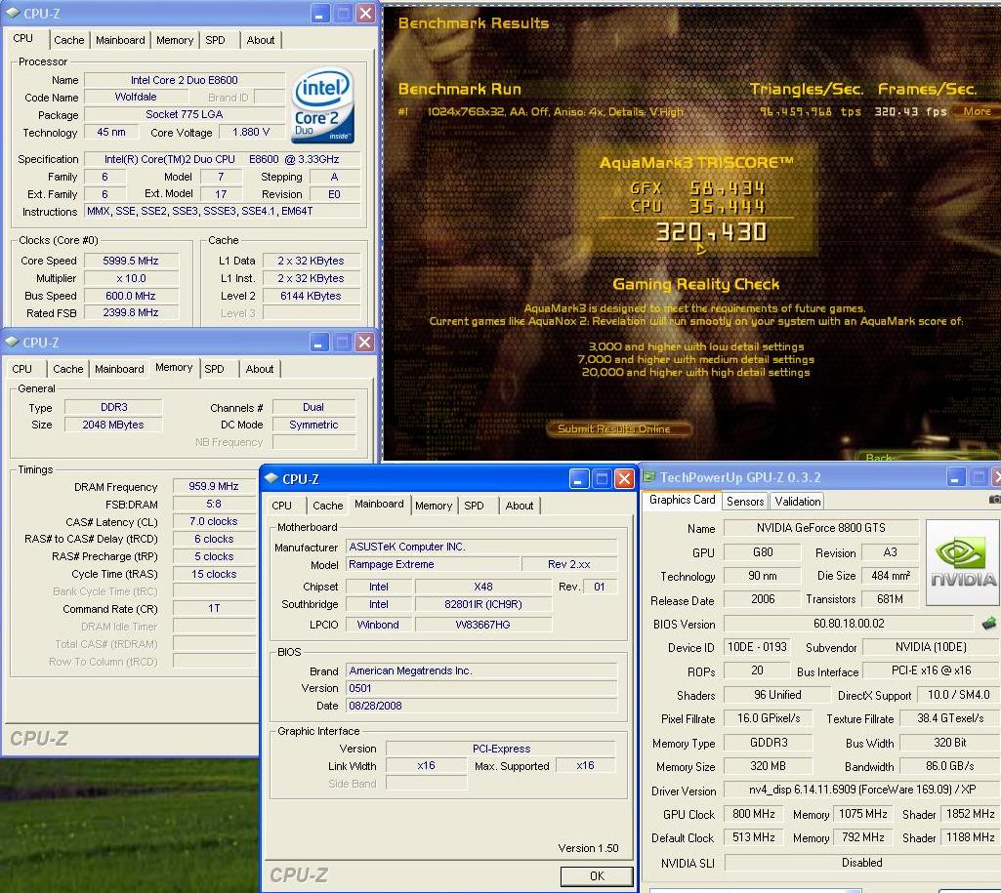Click the GPU-Z Name field NVIDIA GeForce 8800 GTS
Image resolution: width=1001 pixels, height=893 pixels.
point(821,528)
